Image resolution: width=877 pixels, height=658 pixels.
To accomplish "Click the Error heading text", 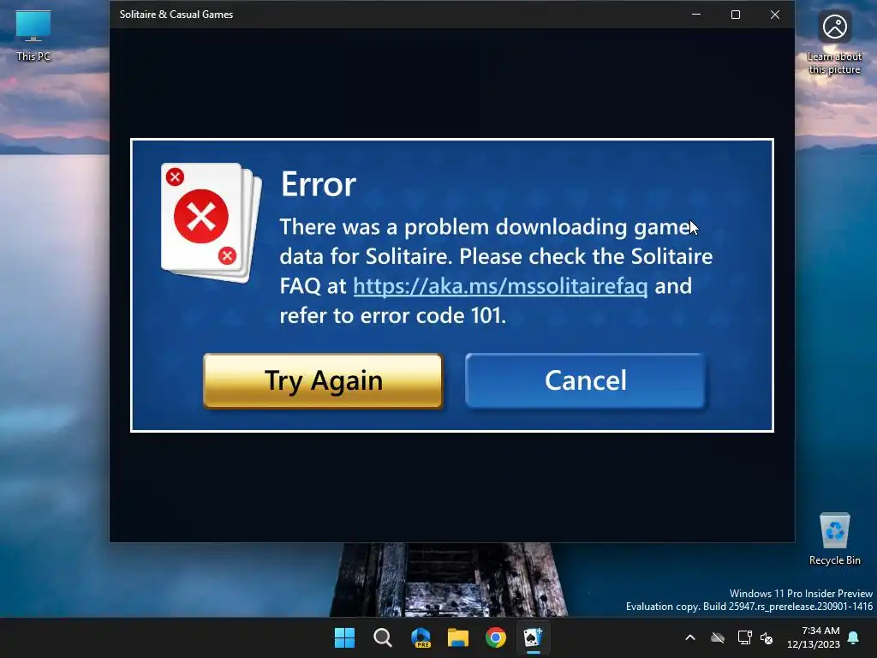I will pyautogui.click(x=319, y=184).
